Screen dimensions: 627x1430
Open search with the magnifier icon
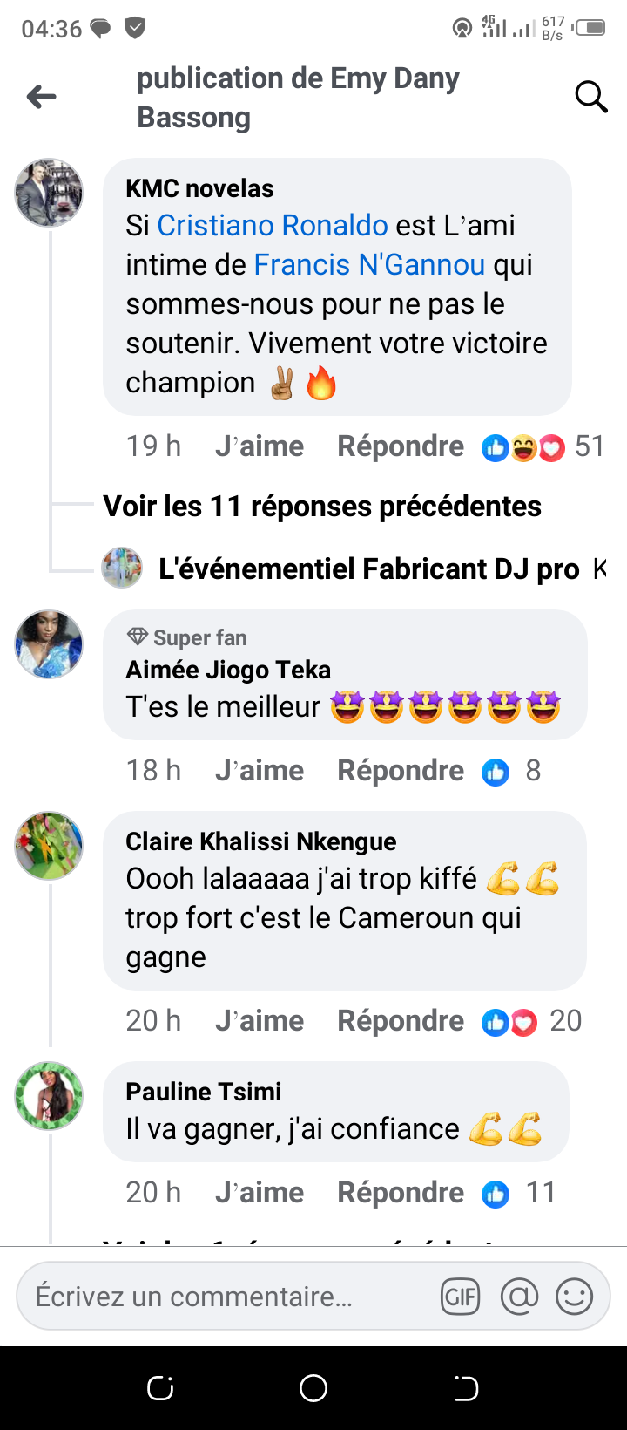coord(590,97)
